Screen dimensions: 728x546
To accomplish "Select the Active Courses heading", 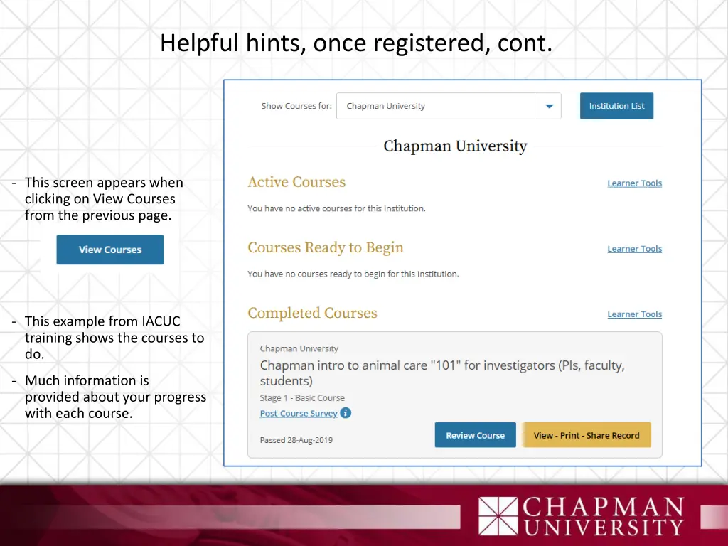I will pos(296,182).
